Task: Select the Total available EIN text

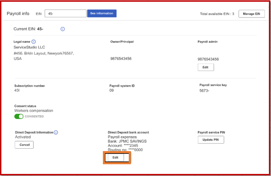Action: click(217, 14)
